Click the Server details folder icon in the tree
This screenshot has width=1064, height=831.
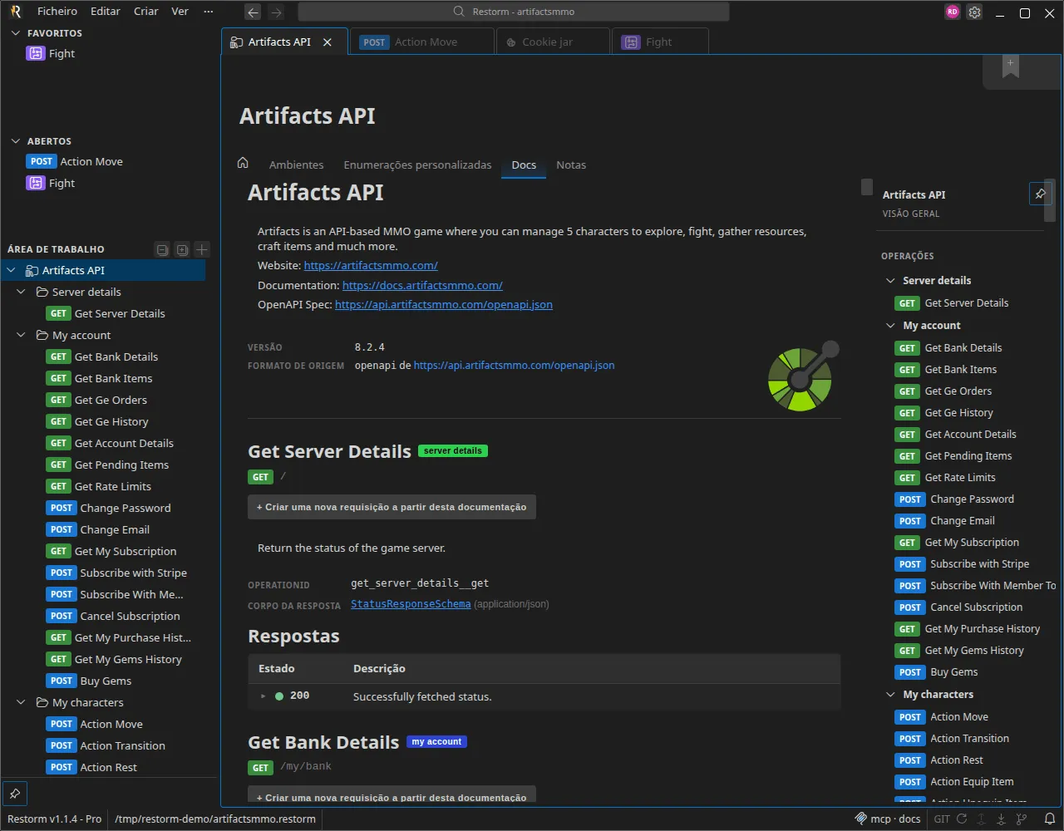click(x=42, y=292)
